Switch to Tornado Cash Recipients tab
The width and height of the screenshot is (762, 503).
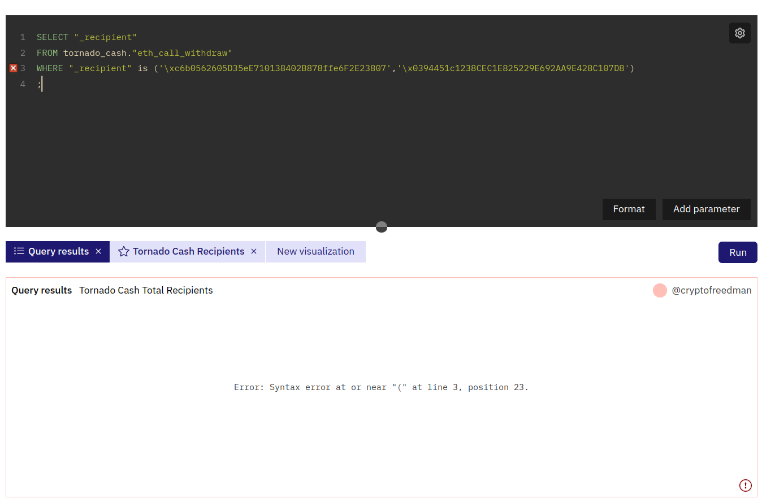pyautogui.click(x=188, y=252)
